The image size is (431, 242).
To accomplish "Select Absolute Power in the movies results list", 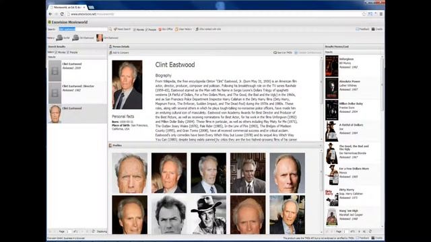I will click(x=353, y=88).
